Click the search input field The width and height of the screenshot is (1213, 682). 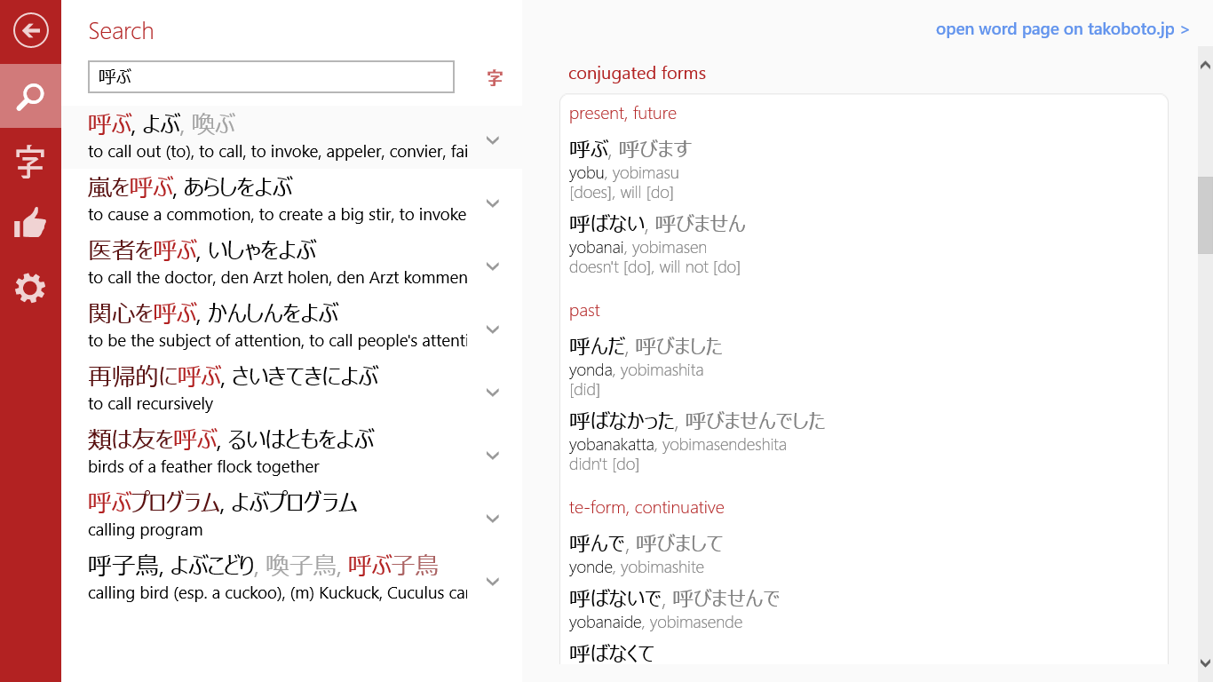tap(271, 77)
